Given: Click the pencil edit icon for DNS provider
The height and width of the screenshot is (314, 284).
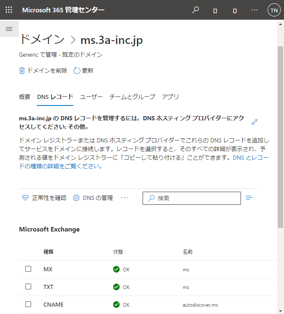Looking at the screenshot, I should click(254, 122).
